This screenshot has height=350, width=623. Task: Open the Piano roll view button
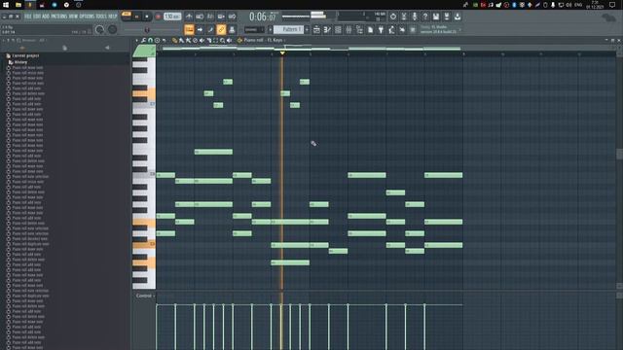pos(327,30)
